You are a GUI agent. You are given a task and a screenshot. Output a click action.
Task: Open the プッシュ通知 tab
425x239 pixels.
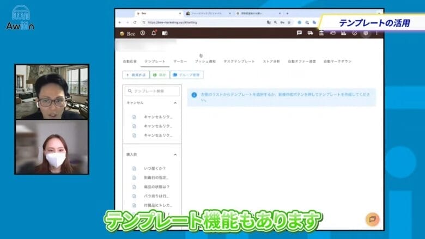point(205,62)
